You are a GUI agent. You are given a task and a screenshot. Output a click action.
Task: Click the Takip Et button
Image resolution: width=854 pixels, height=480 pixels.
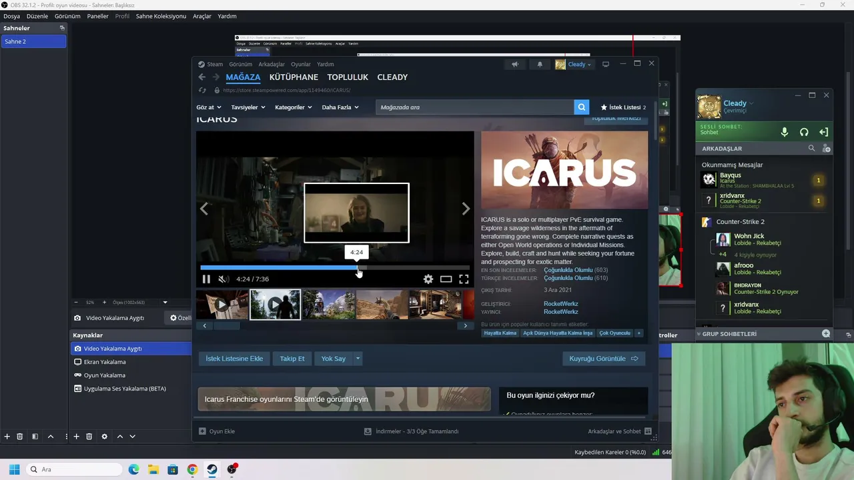(292, 359)
